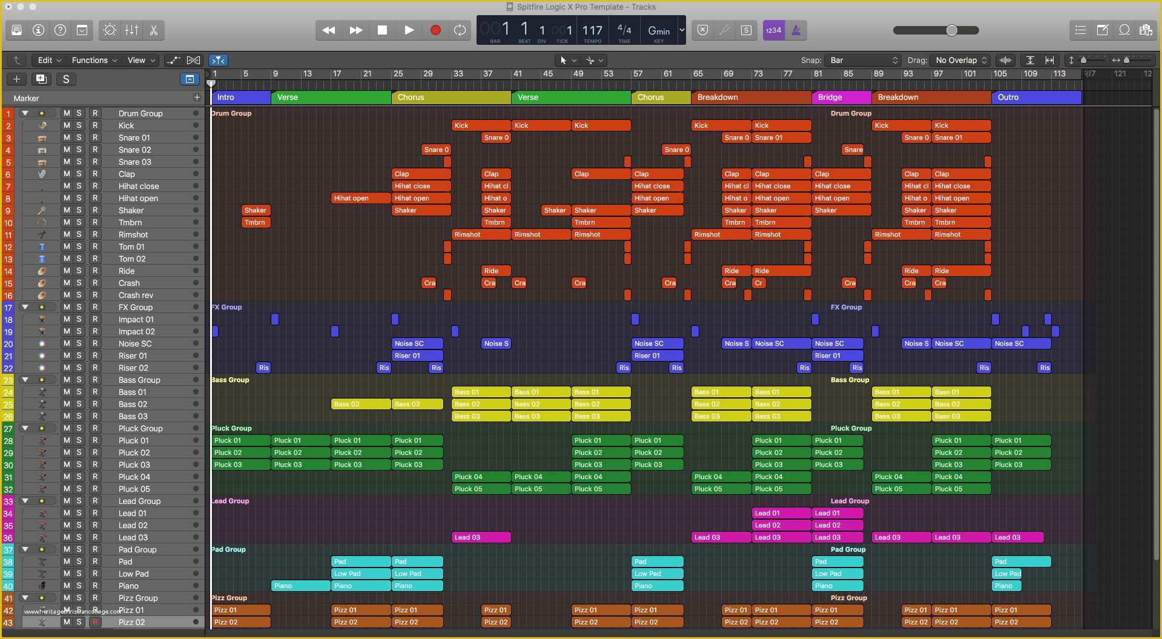
Task: Select the Piano track header
Action: point(109,586)
